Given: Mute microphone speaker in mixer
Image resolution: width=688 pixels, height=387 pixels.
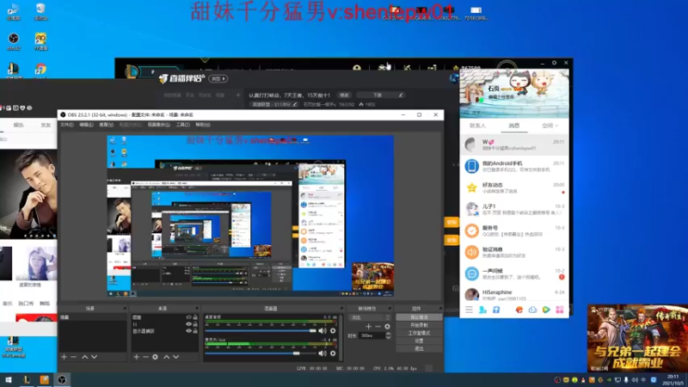Looking at the screenshot, I should [322, 353].
